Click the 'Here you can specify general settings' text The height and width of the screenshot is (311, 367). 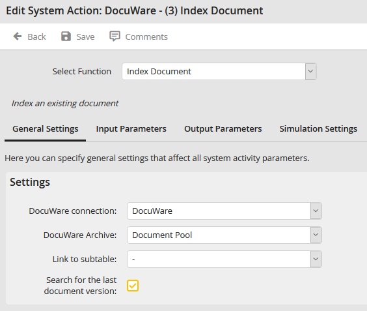pyautogui.click(x=157, y=158)
